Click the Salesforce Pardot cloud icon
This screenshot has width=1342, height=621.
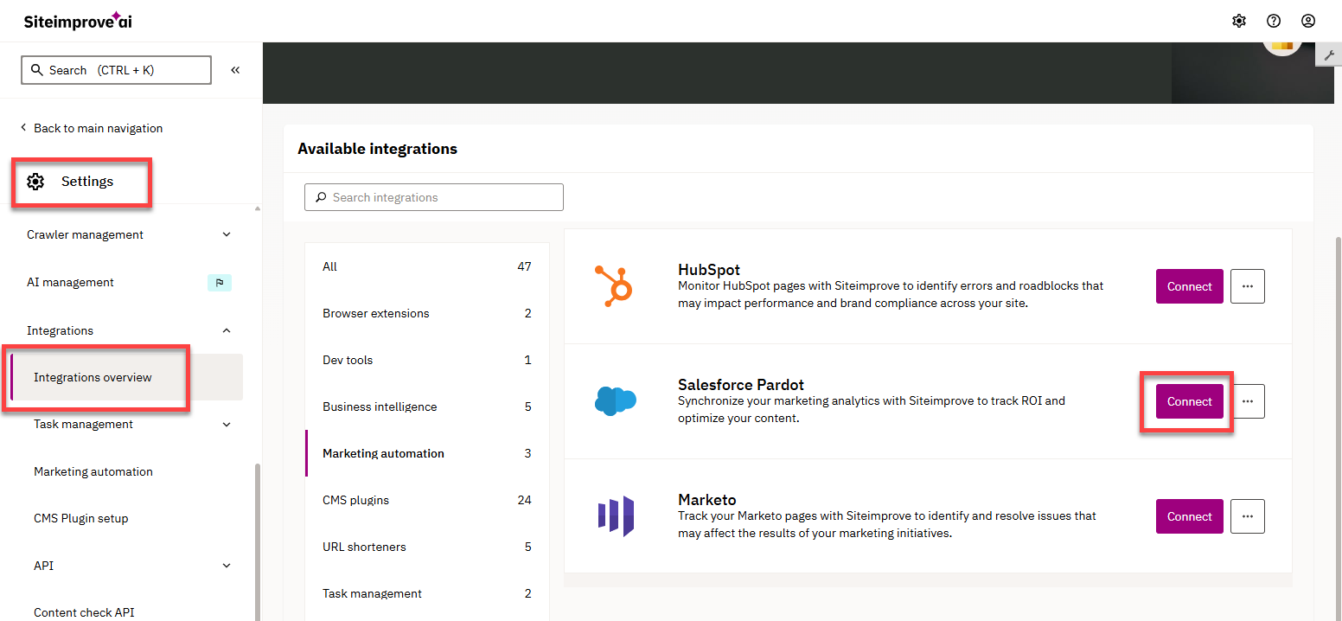pos(615,400)
